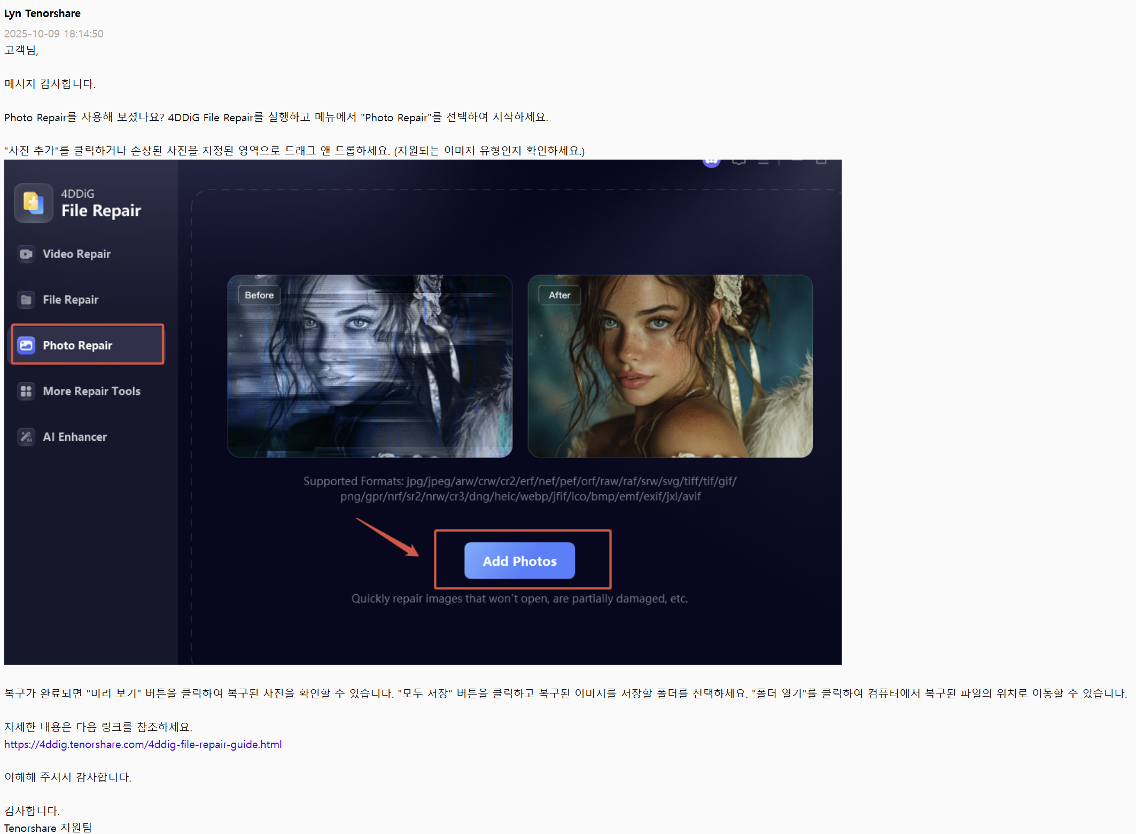Open the Photo Repair sidebar item
The height and width of the screenshot is (834, 1136).
(77, 345)
